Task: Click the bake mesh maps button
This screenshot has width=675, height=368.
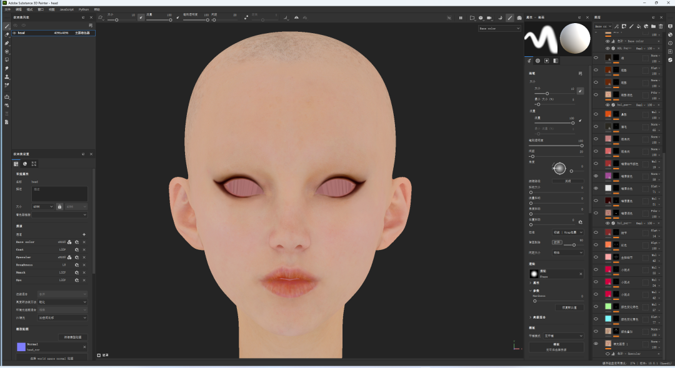Action: coord(72,337)
